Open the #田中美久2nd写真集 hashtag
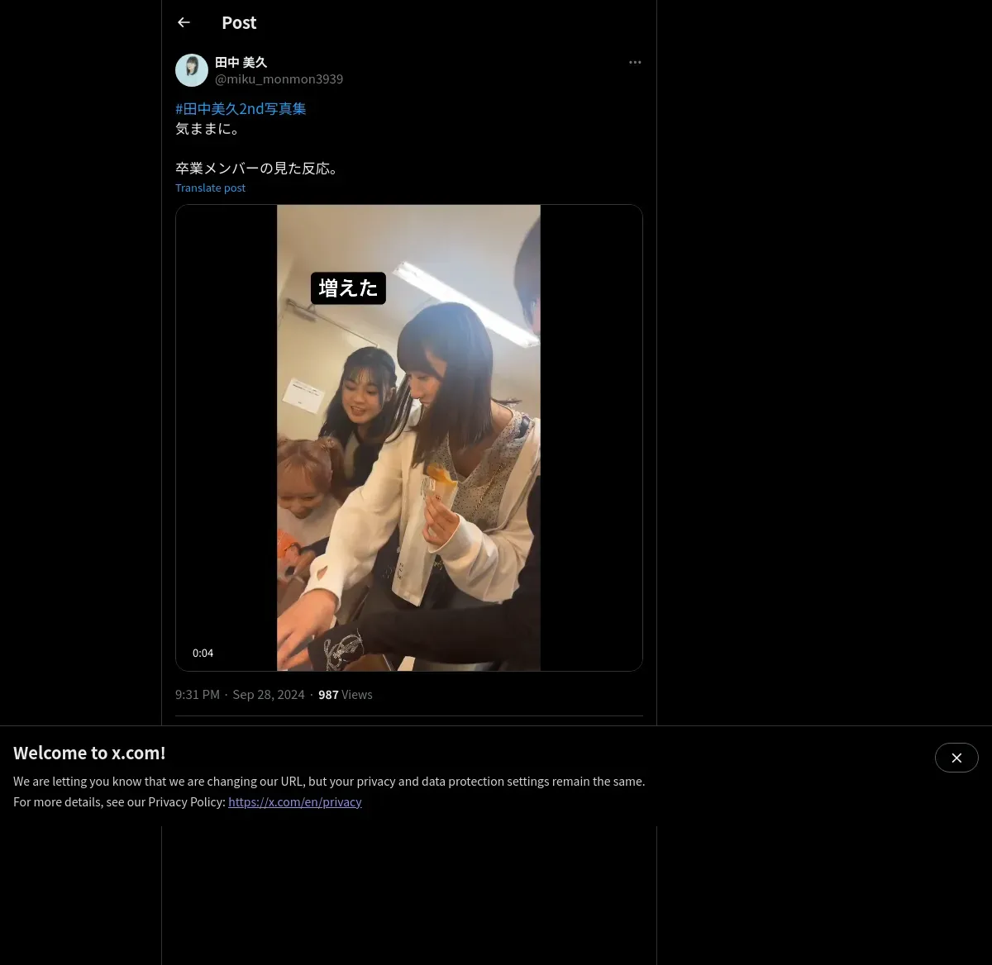This screenshot has height=965, width=992. tap(241, 108)
